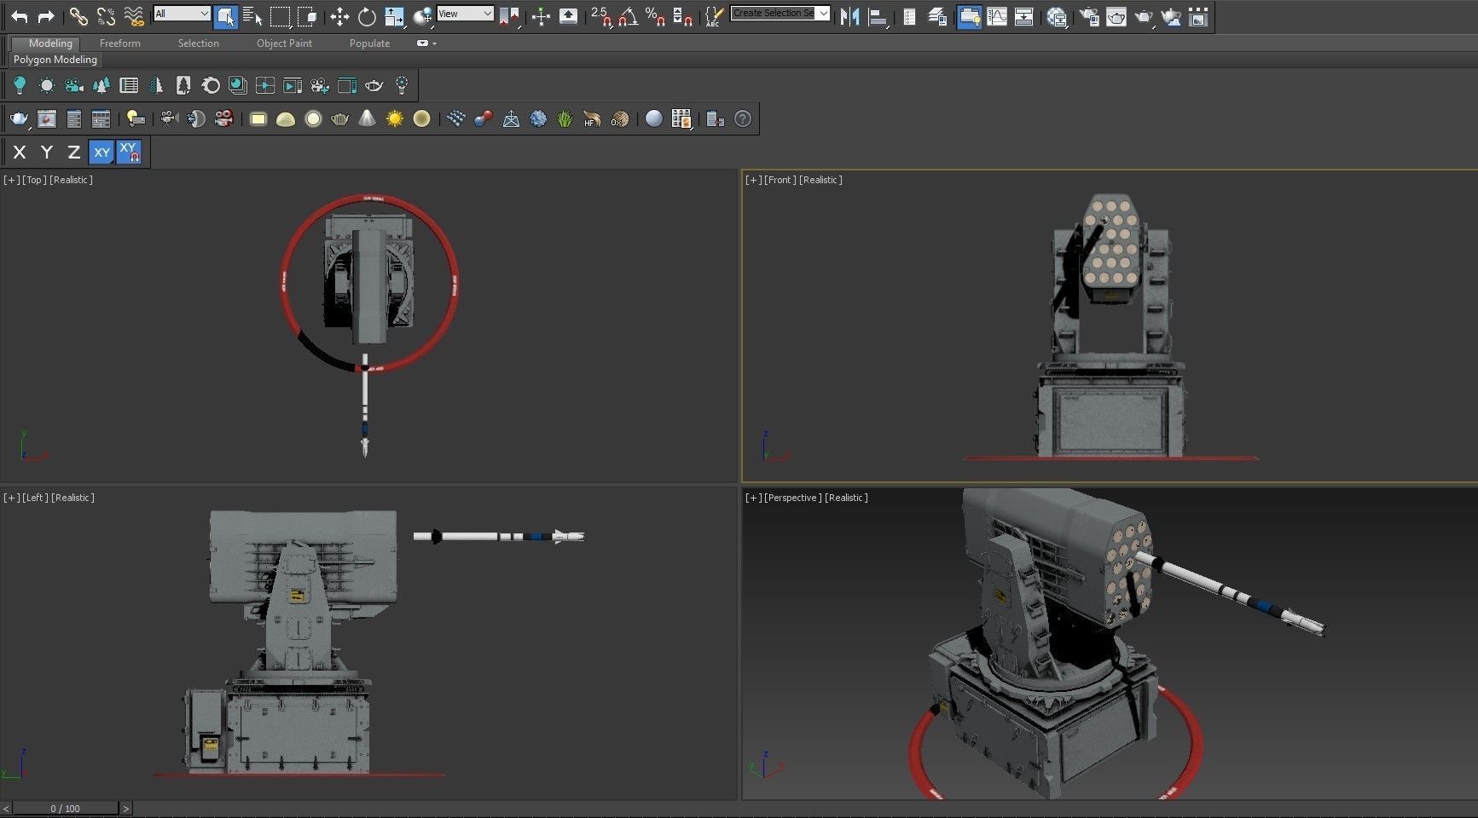The image size is (1478, 818).
Task: Click the Use Pivot Point Center icon
Action: [509, 16]
